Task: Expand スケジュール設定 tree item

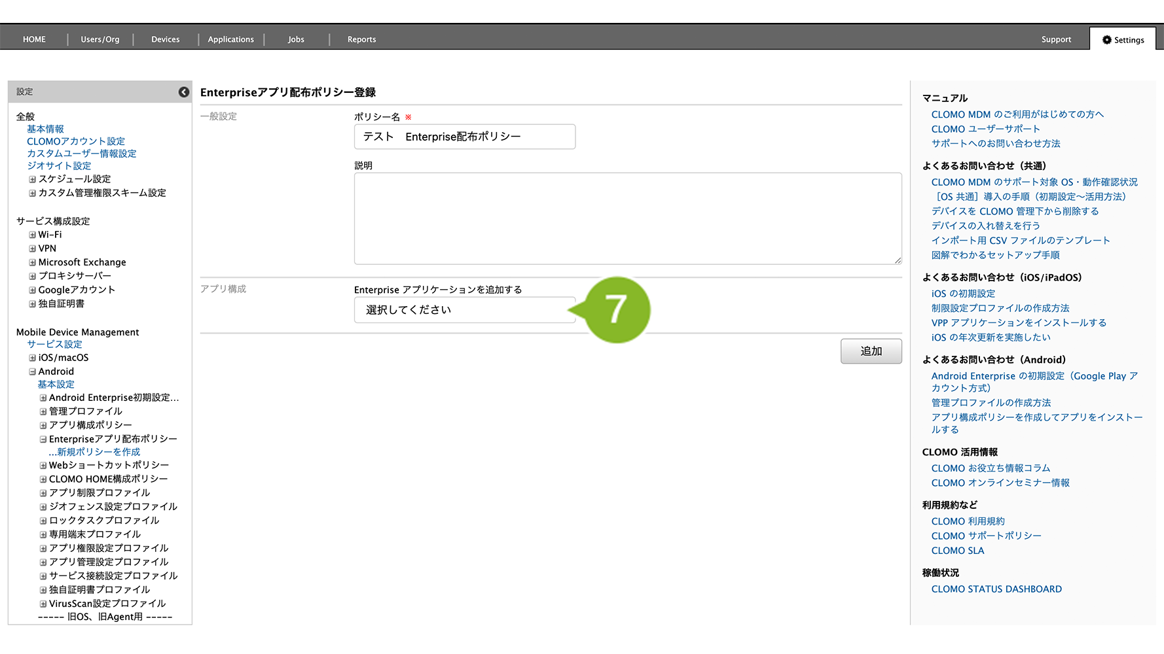Action: click(32, 179)
